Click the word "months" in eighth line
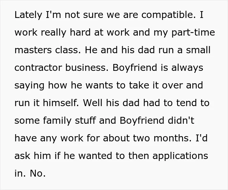 point(171,138)
